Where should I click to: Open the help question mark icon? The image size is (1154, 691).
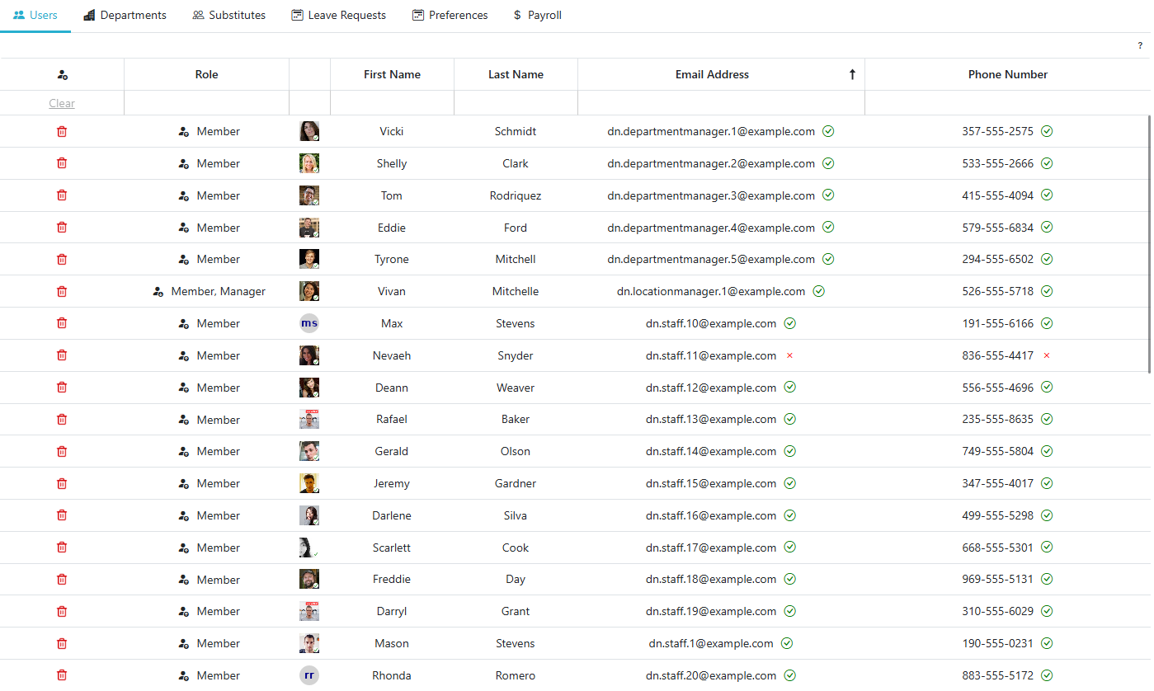(x=1140, y=46)
